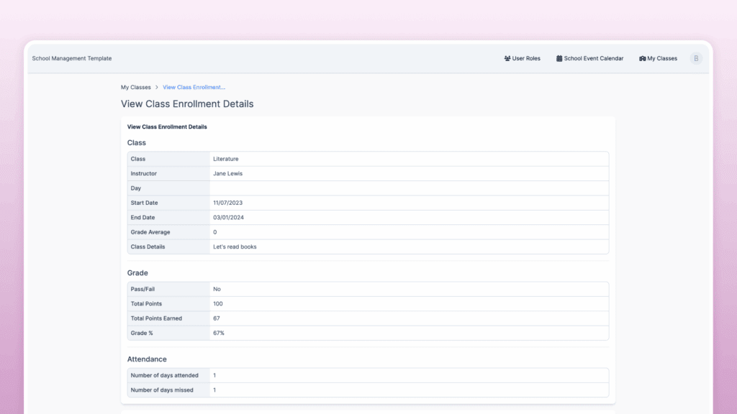
Task: Select the Class Details text "Let's read books"
Action: [x=235, y=247]
